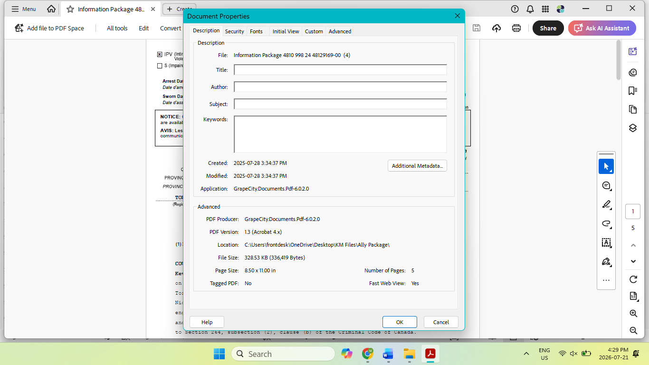
Task: Go to the next page down chevron
Action: (633, 261)
